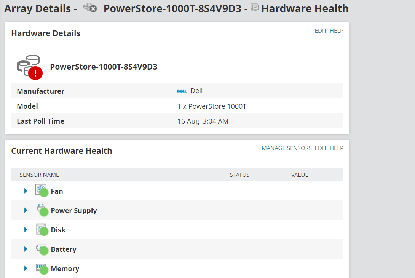415x278 pixels.
Task: Click the Power Supply sensor icon
Action: (x=42, y=210)
